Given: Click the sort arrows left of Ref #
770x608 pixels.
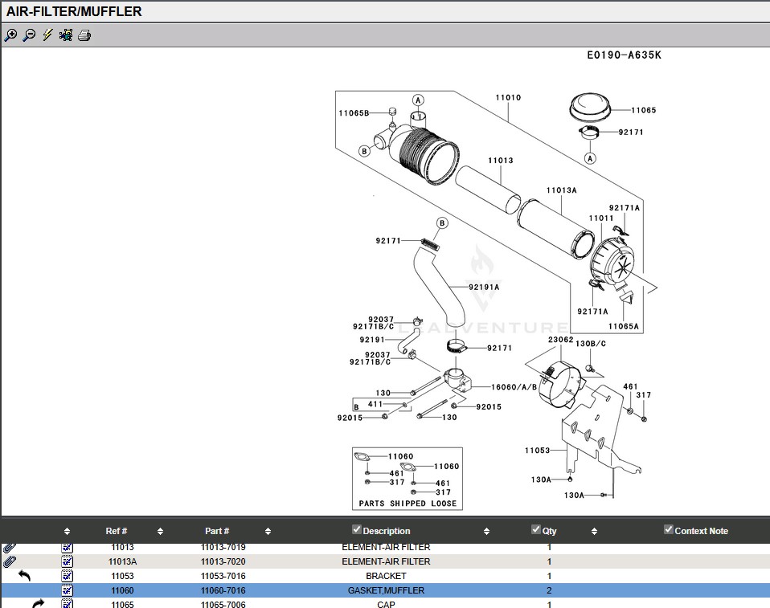Looking at the screenshot, I should pos(67,532).
